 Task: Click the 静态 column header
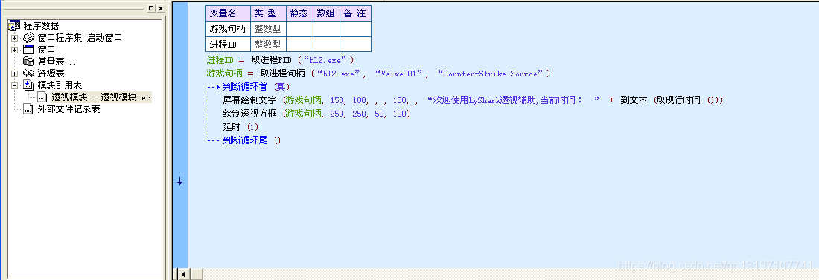[x=299, y=13]
